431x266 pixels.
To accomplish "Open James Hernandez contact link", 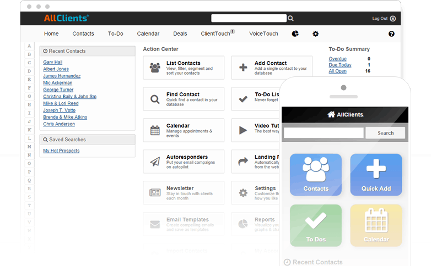I will pos(62,76).
